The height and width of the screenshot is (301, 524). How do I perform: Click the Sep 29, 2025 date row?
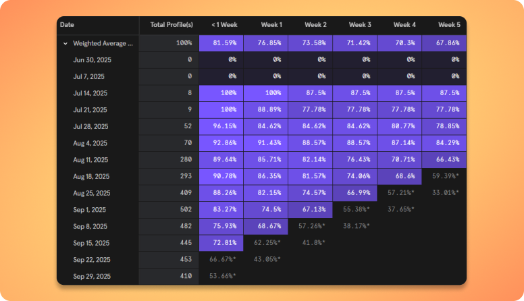pos(91,276)
